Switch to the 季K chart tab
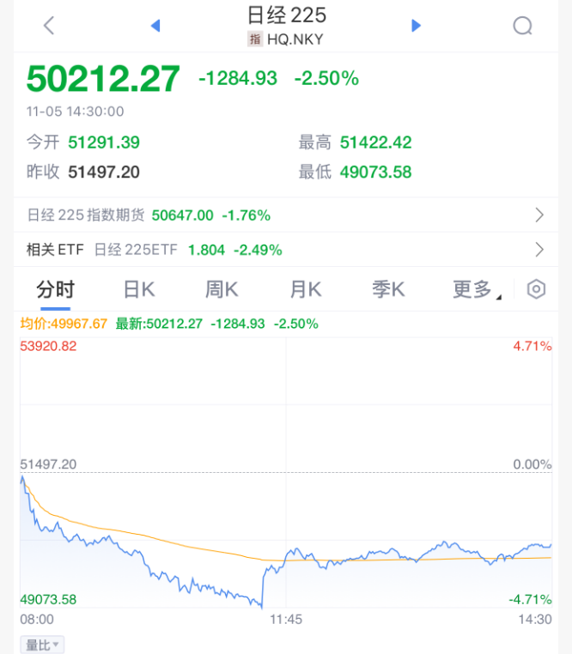The height and width of the screenshot is (654, 572). click(x=388, y=289)
